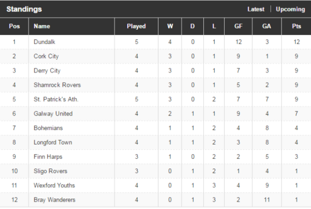Screen dimensions: 311x209
Task: Click the GF column header
Action: tap(238, 26)
